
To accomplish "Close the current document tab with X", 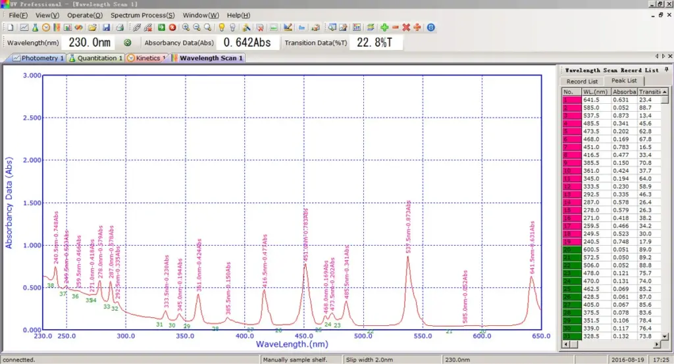I will tap(670, 57).
